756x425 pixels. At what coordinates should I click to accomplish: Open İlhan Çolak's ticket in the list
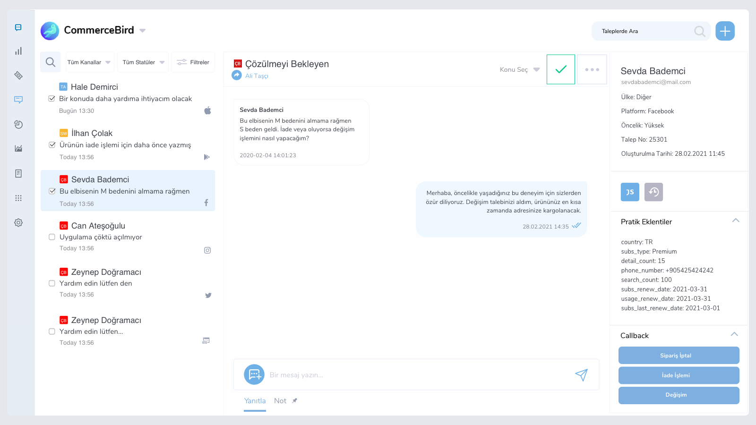[128, 145]
